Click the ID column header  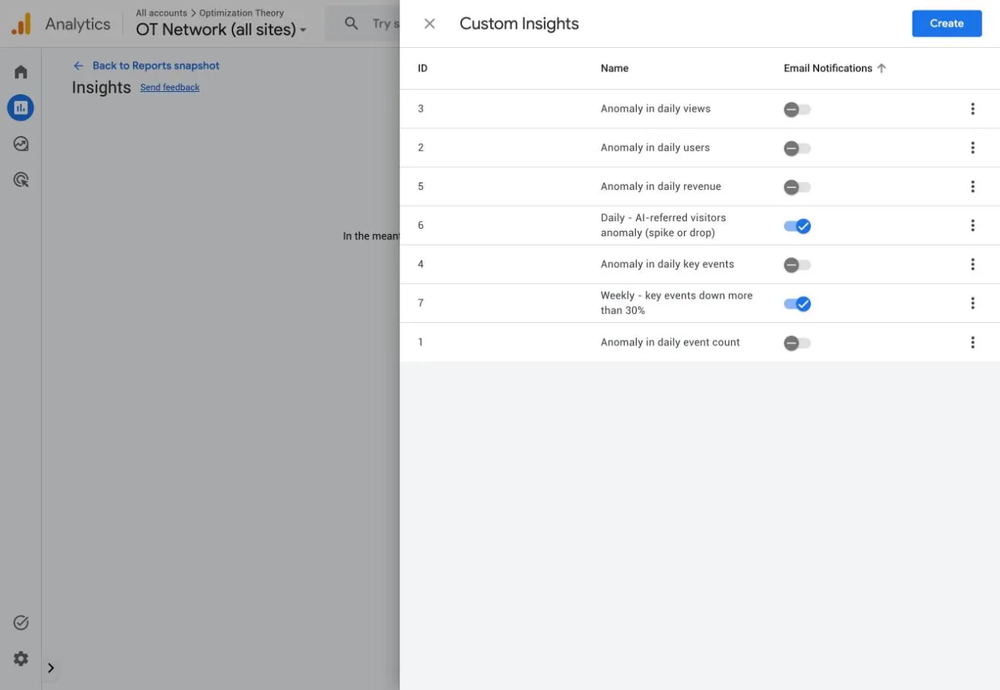422,68
